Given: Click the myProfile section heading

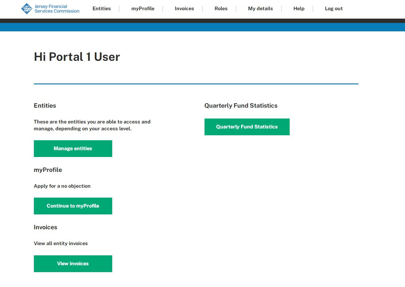Looking at the screenshot, I should [48, 170].
